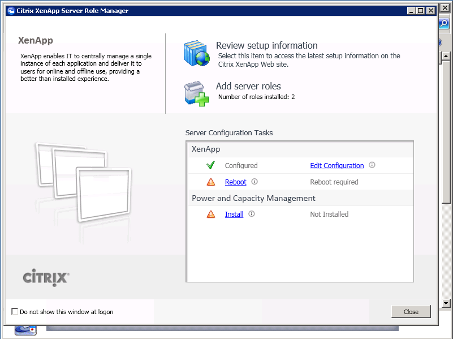The height and width of the screenshot is (339, 453).
Task: Click the green Configured checkmark icon
Action: (x=211, y=165)
